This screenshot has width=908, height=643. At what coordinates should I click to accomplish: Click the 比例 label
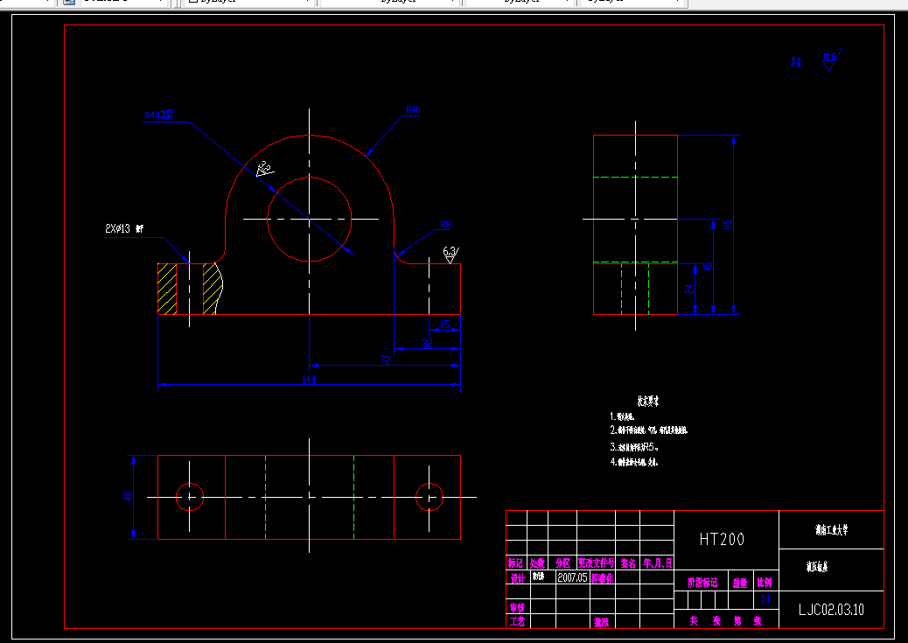pos(765,582)
